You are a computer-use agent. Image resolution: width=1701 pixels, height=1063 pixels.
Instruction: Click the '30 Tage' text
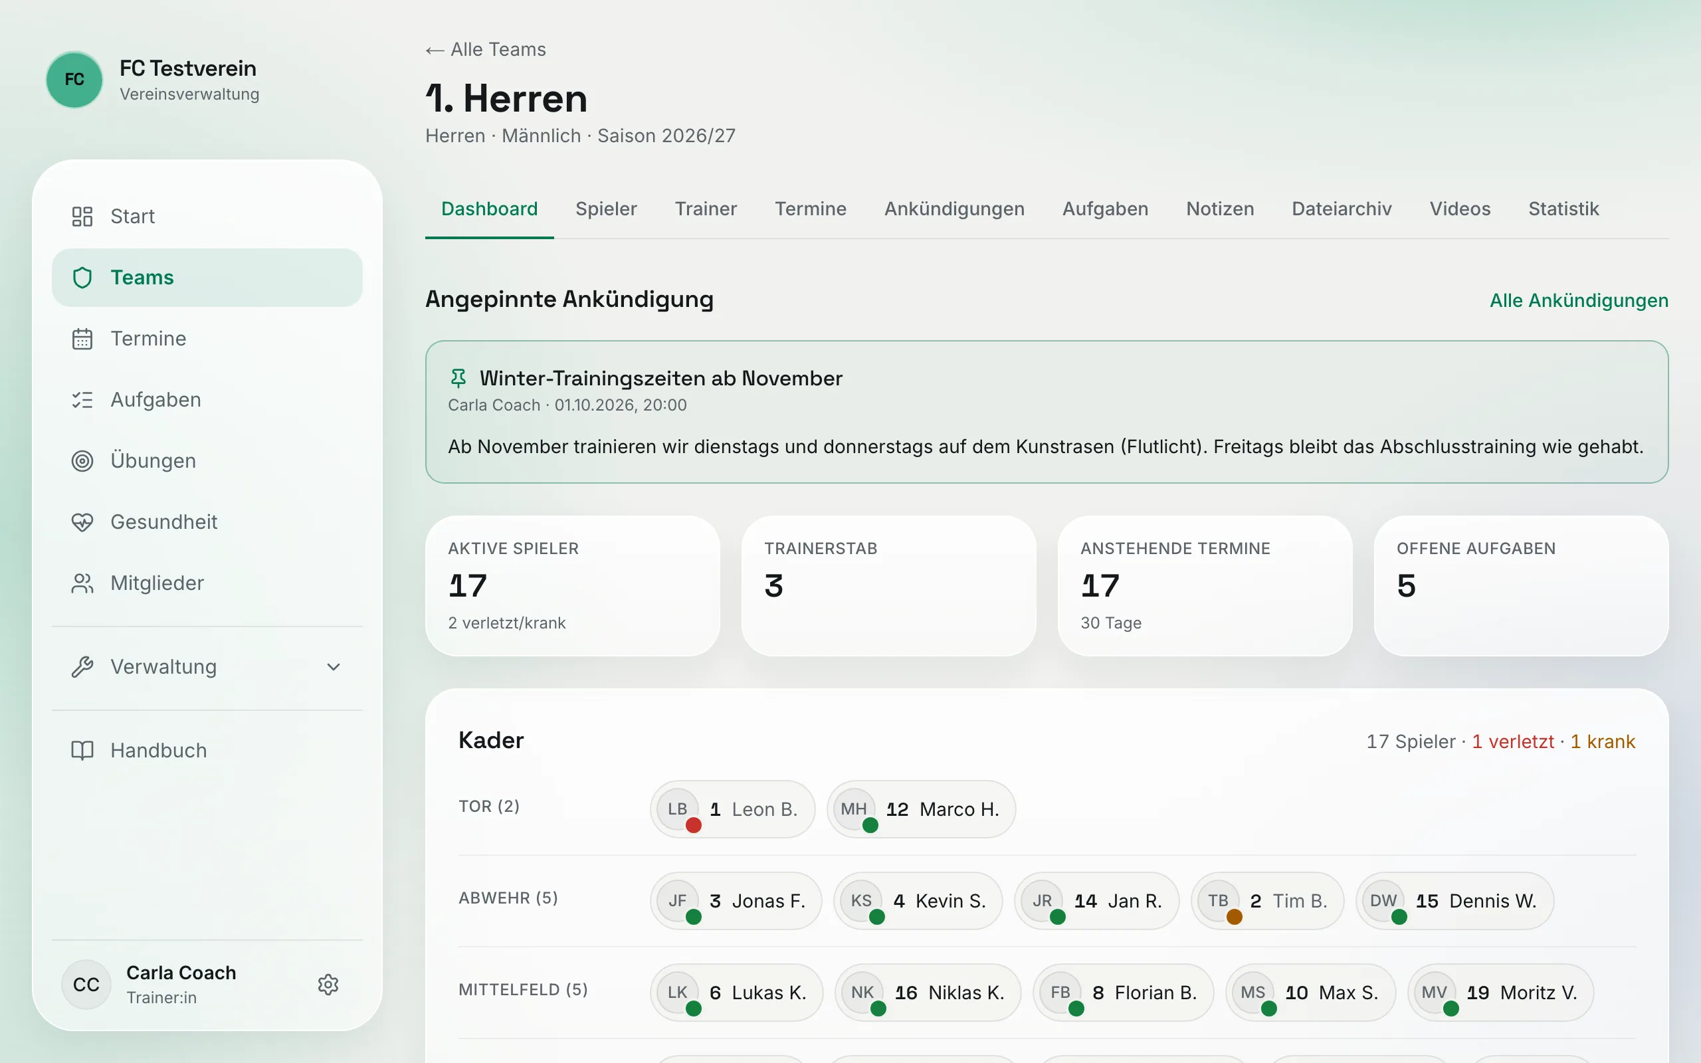click(x=1110, y=623)
